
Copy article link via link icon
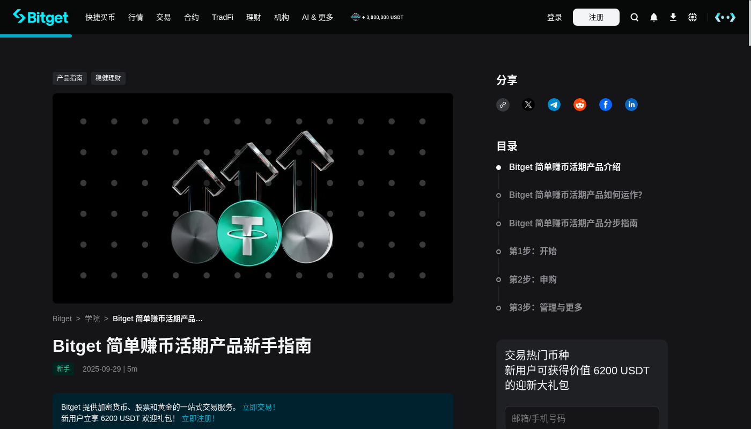tap(503, 105)
